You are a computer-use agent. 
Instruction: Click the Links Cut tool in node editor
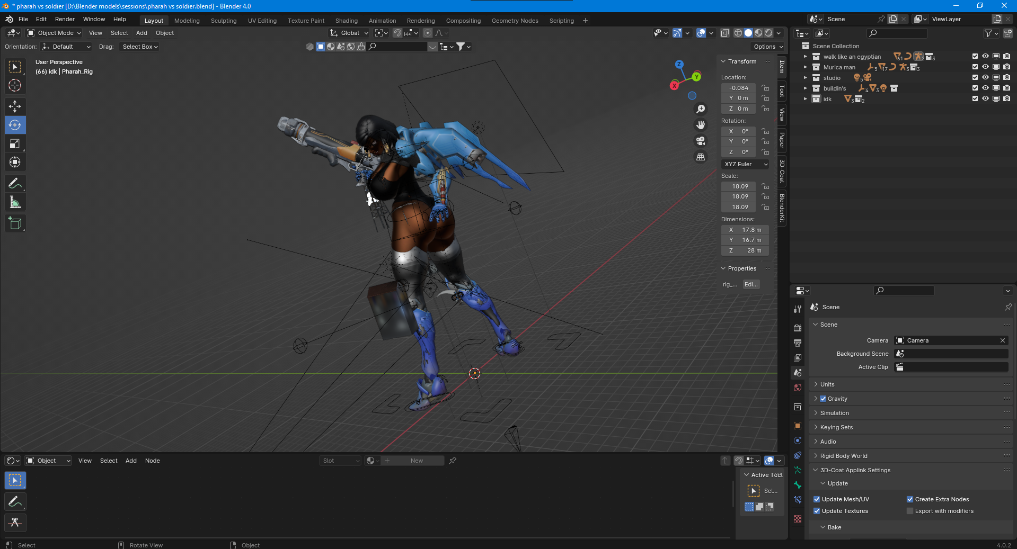[15, 523]
